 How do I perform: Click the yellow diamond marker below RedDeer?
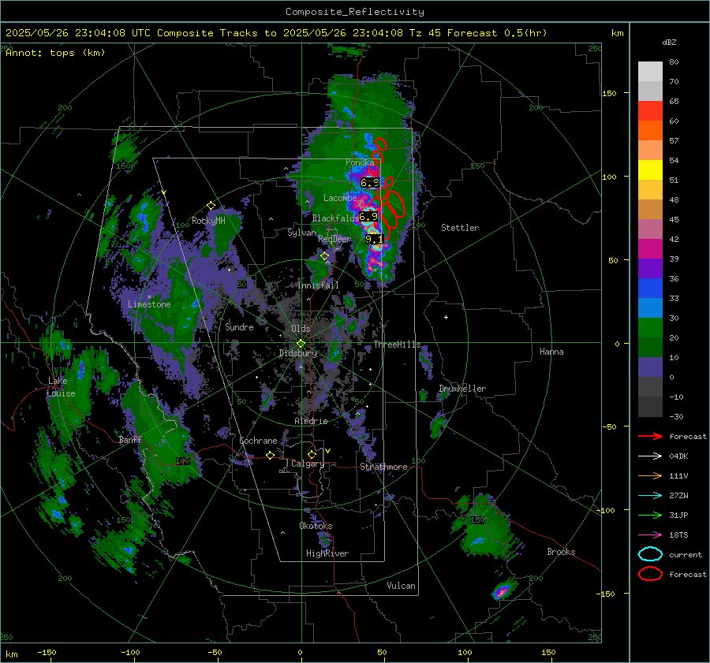(x=325, y=256)
